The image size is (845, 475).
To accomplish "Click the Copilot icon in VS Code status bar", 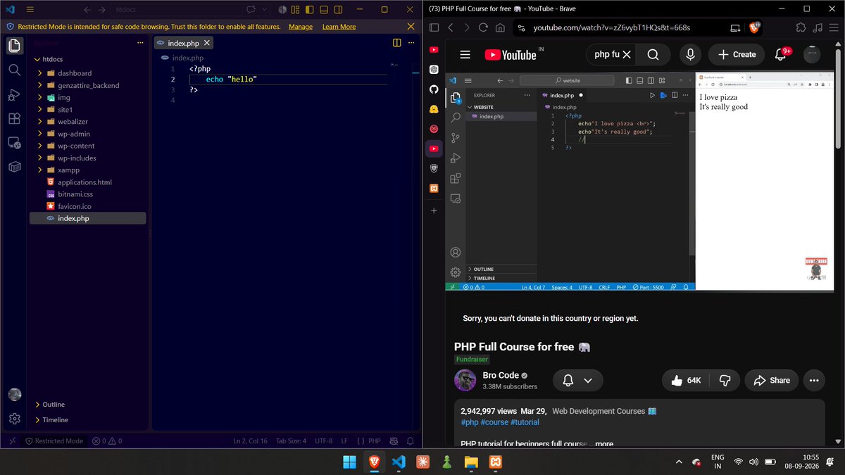I will click(394, 441).
